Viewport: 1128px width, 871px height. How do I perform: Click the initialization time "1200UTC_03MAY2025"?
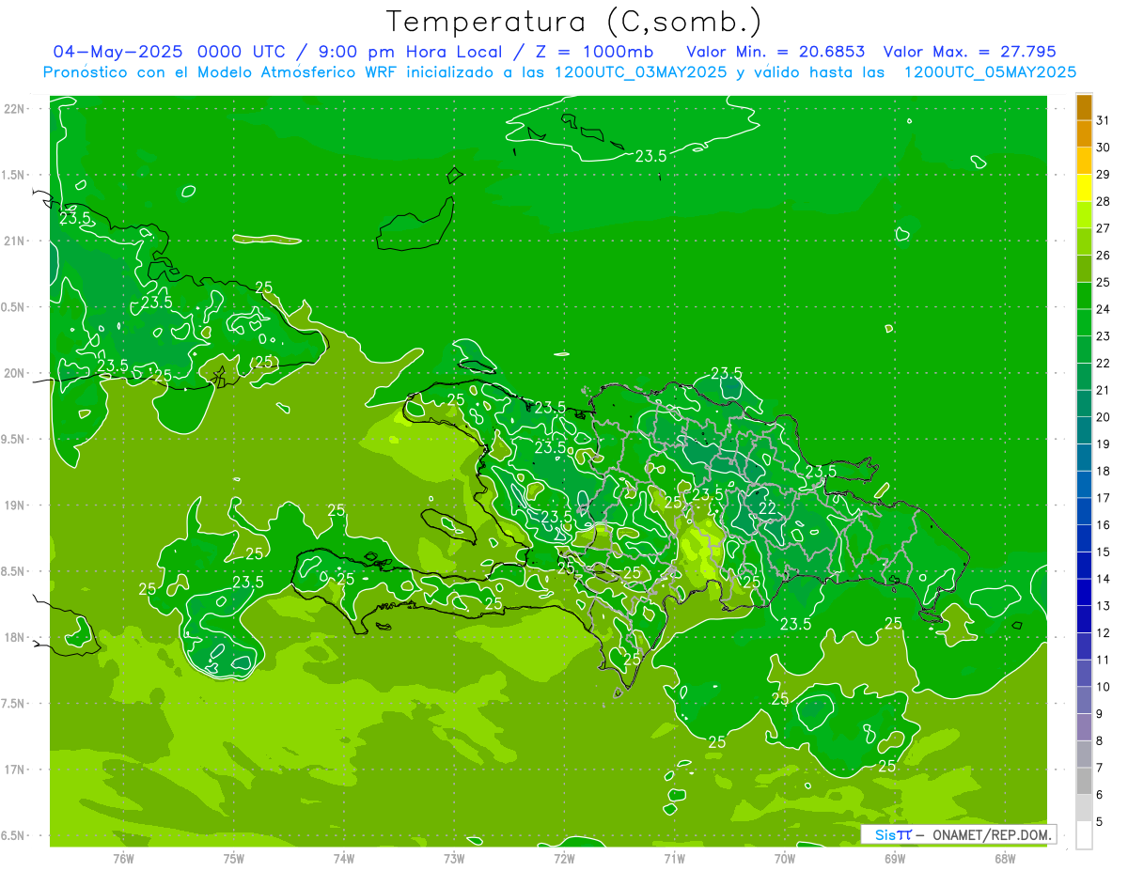(x=641, y=71)
